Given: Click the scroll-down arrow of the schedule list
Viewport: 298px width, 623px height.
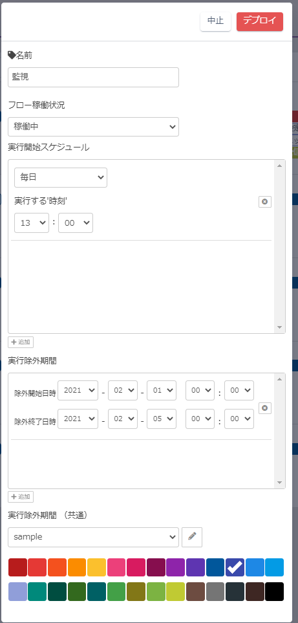Looking at the screenshot, I should [x=279, y=327].
